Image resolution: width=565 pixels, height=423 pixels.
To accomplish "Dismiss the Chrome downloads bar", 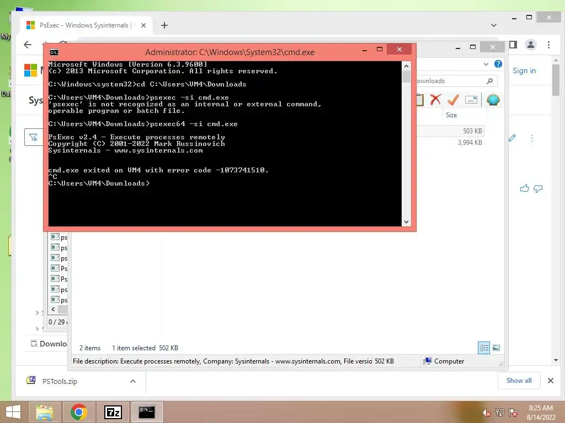I will [x=550, y=381].
